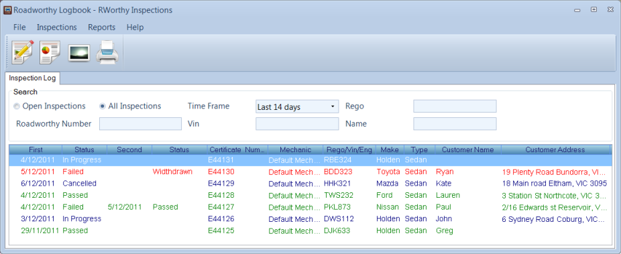Select certificate E44129 cell

(x=221, y=184)
